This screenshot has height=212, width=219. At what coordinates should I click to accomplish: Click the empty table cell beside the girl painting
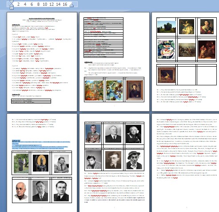coord(187,75)
